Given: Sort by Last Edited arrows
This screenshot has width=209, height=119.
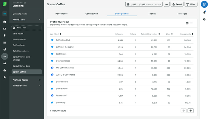Looking at the screenshot, I should pos(60,34).
